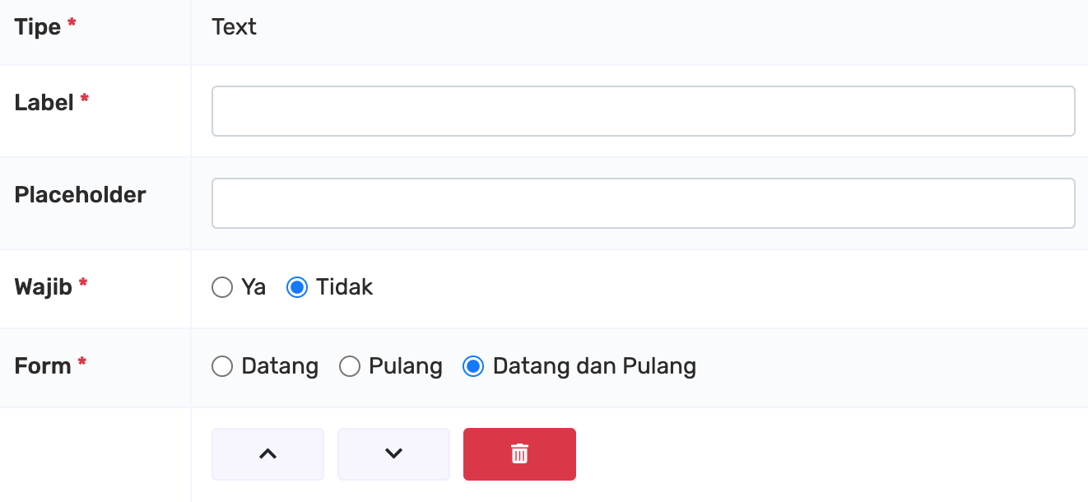Click the 'Tidak' option label text

click(345, 287)
